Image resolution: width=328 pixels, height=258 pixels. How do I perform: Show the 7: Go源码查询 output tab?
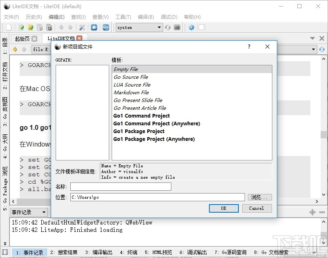coord(231,252)
